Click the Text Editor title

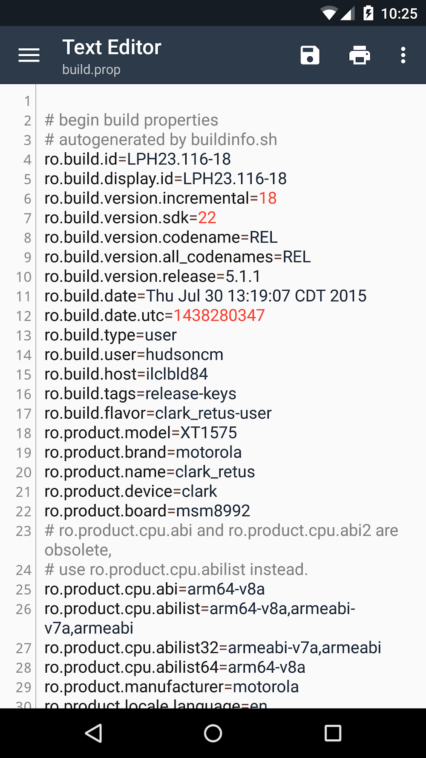coord(112,47)
